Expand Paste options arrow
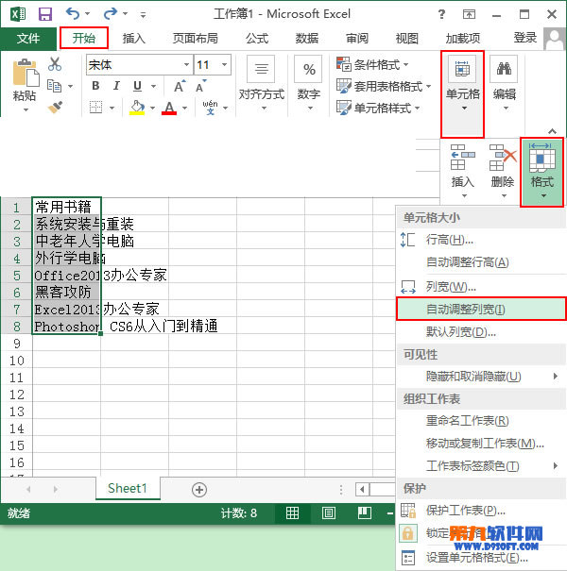The width and height of the screenshot is (567, 571). coord(26,109)
